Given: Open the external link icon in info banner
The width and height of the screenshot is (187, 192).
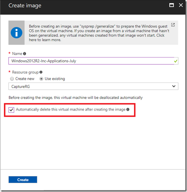Looking at the screenshot, I should click(x=173, y=25).
